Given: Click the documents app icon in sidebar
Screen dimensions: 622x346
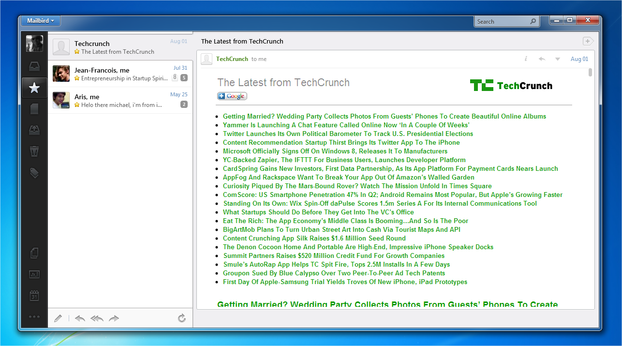Looking at the screenshot, I should (34, 253).
